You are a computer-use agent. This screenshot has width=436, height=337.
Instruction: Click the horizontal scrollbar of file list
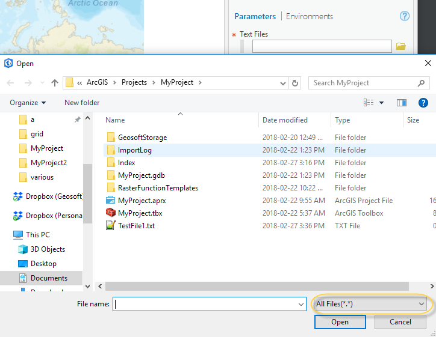click(x=257, y=287)
